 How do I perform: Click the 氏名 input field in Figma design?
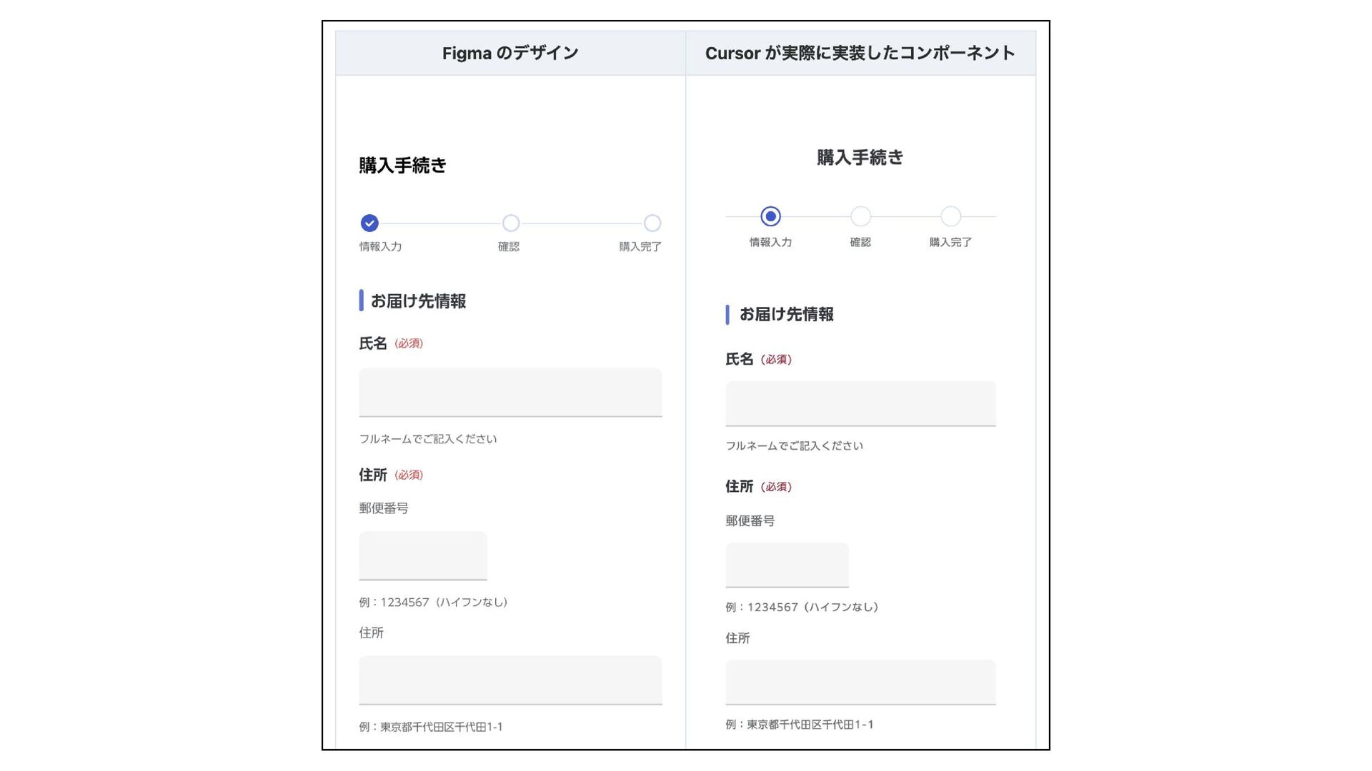click(510, 392)
